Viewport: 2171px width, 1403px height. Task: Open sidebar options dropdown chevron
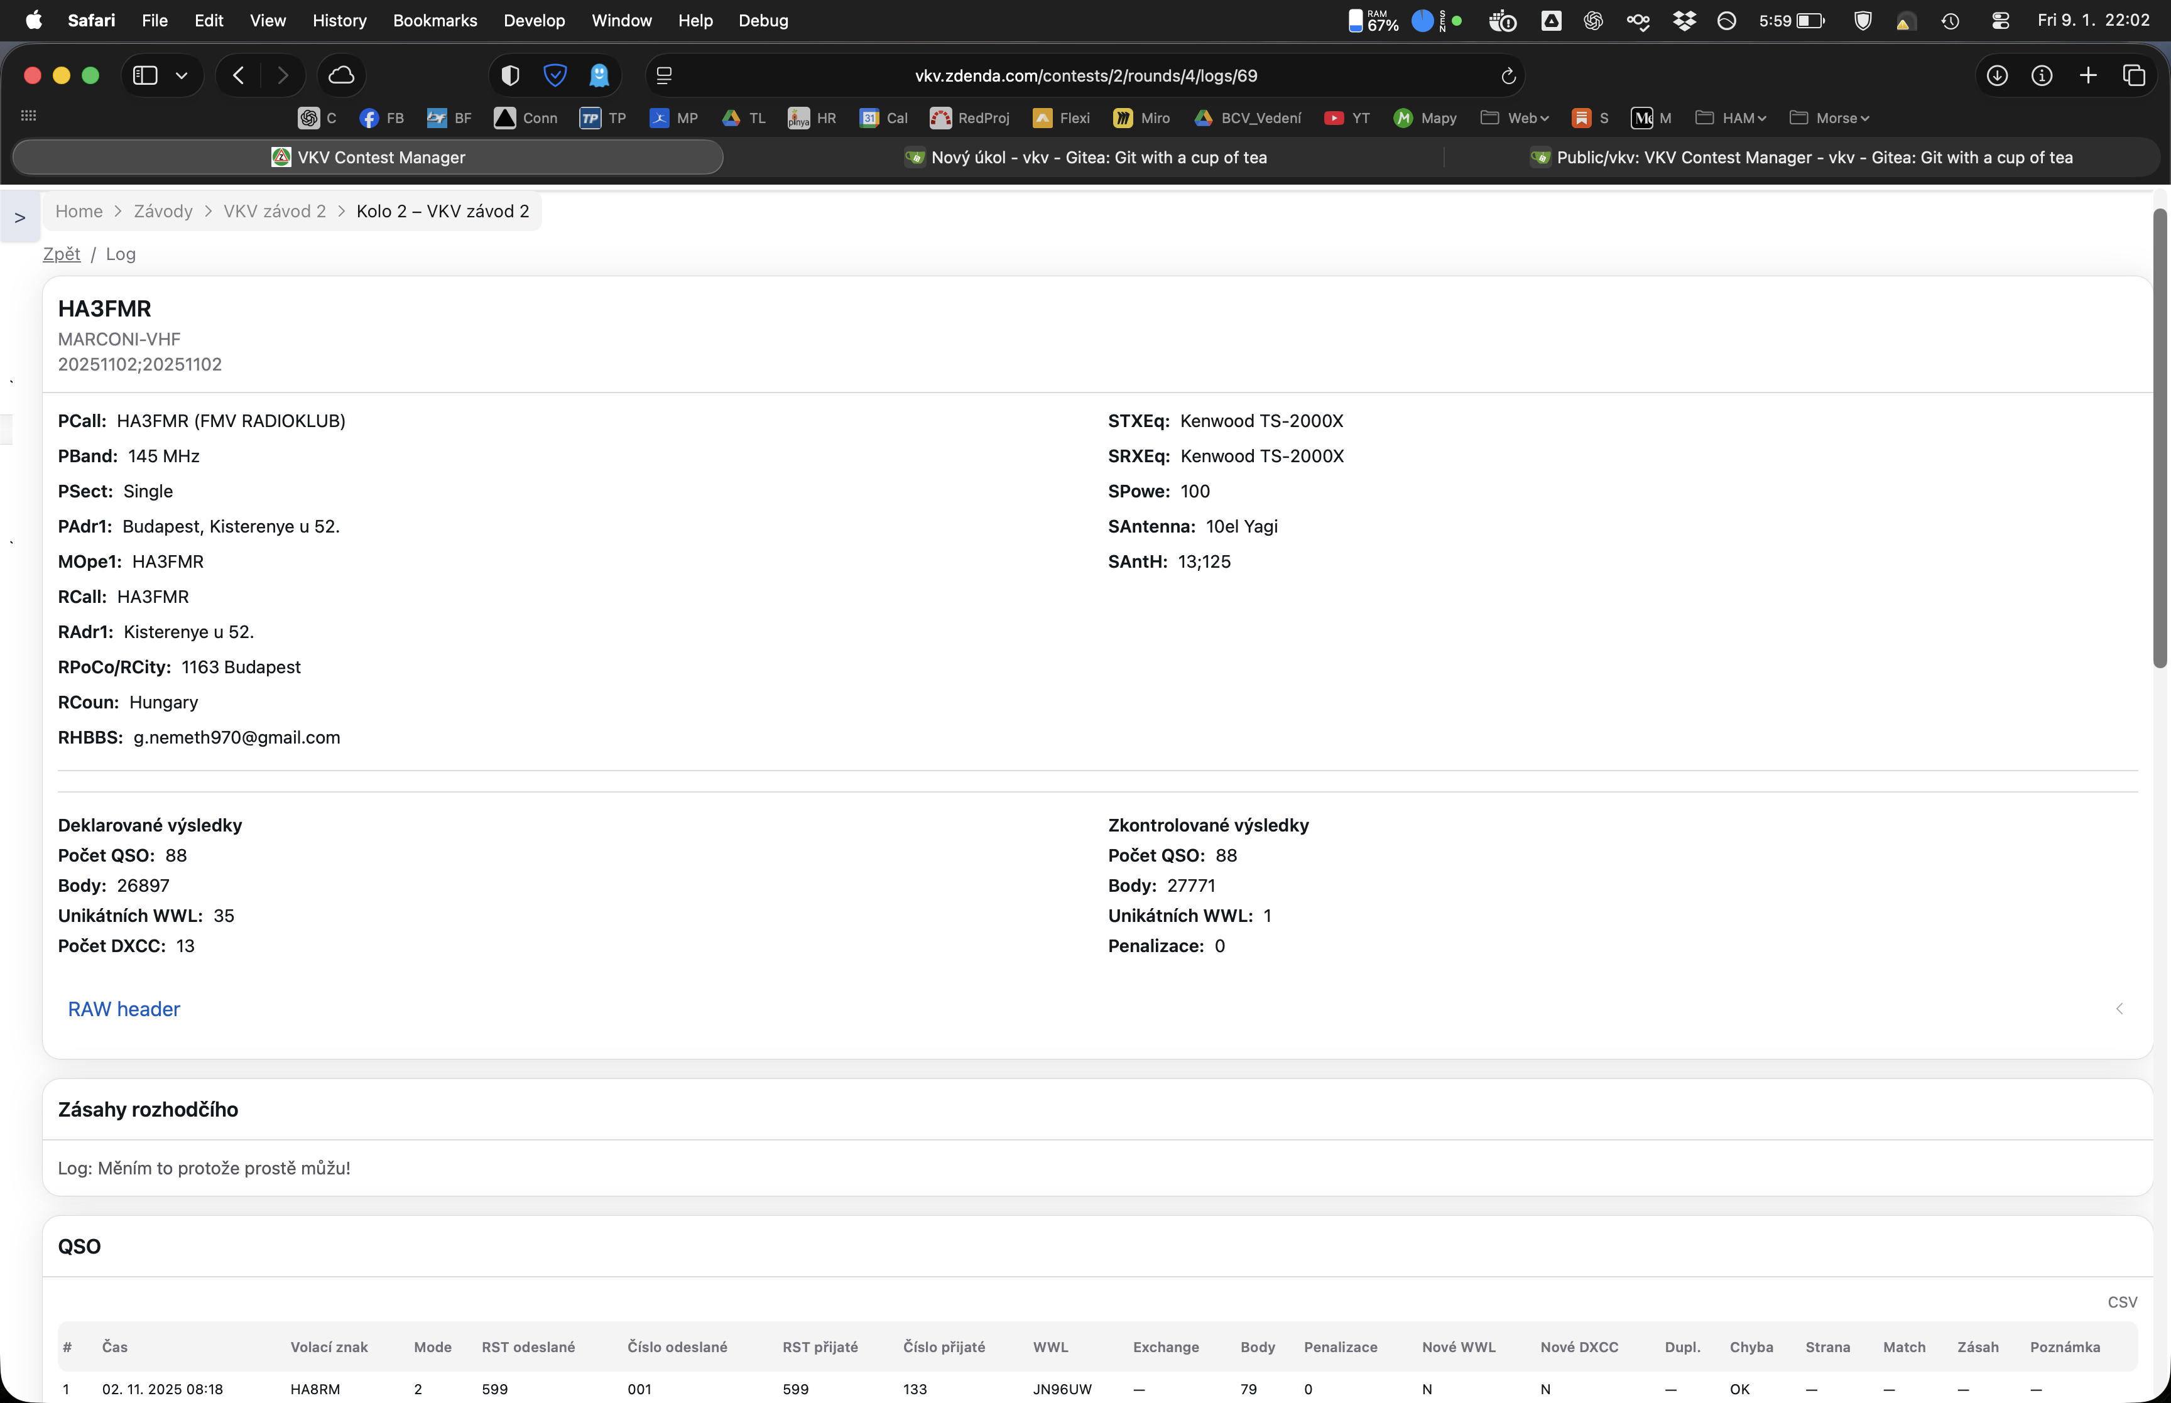pyautogui.click(x=182, y=75)
